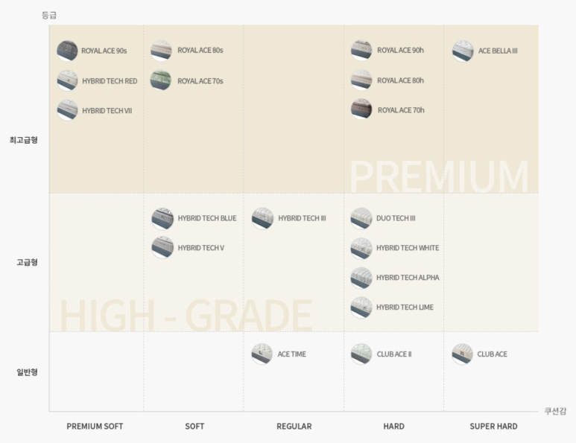Click the ROYAL ACE 80h mattress thumbnail
The height and width of the screenshot is (443, 576).
point(361,80)
